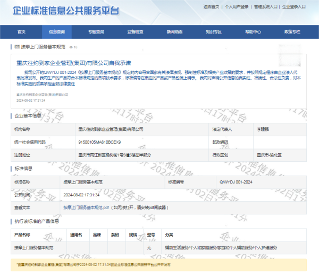Screen dimensions: 319x275
Task: Click the eye view-count icon
Action: 70,47
